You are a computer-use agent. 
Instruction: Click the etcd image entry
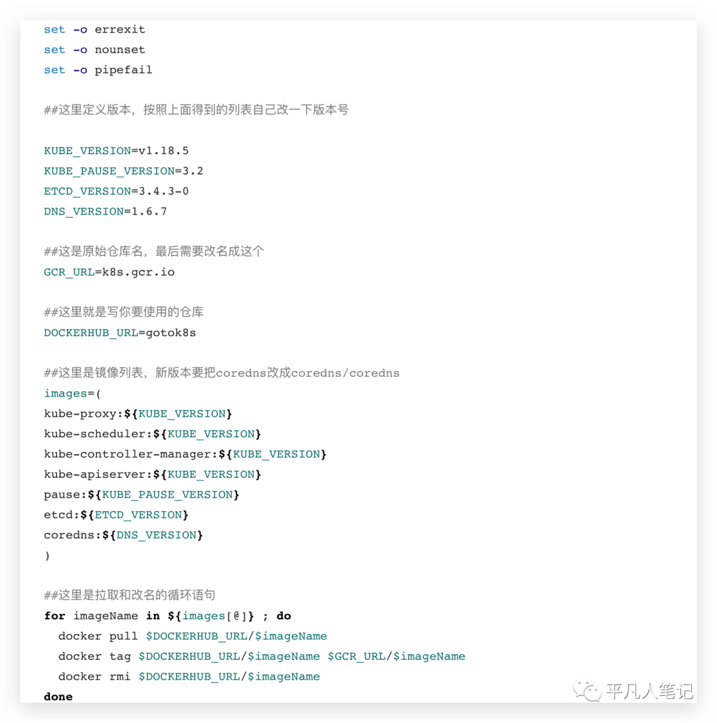pos(116,515)
